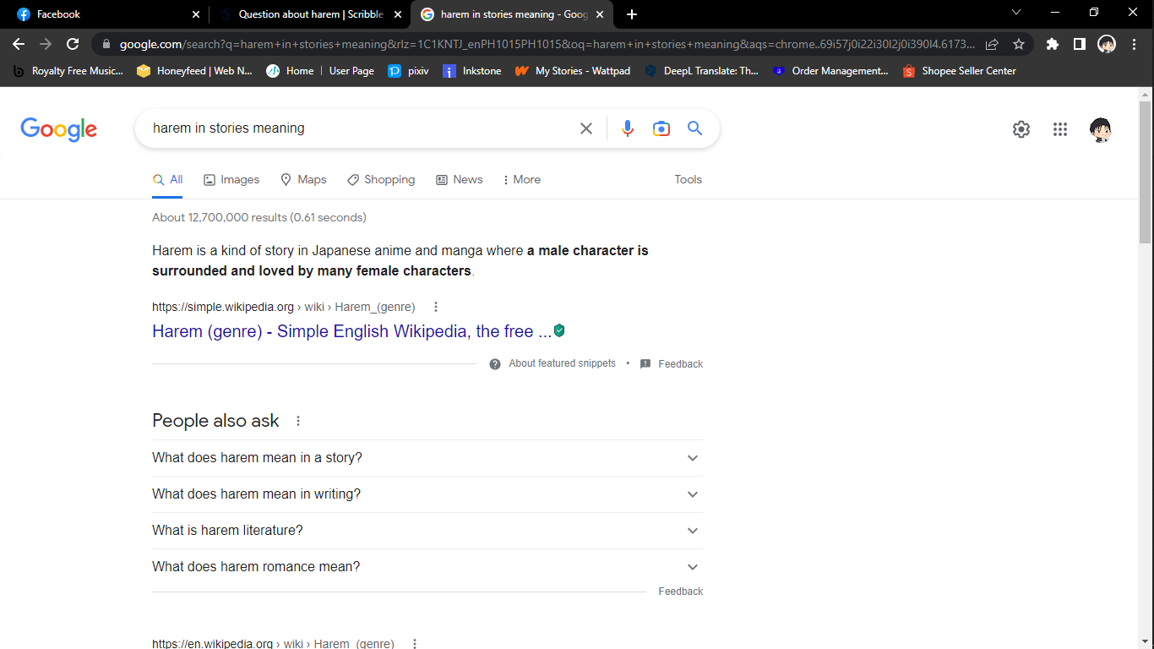The image size is (1154, 649).
Task: Click the Google account profile avatar
Action: click(1100, 128)
